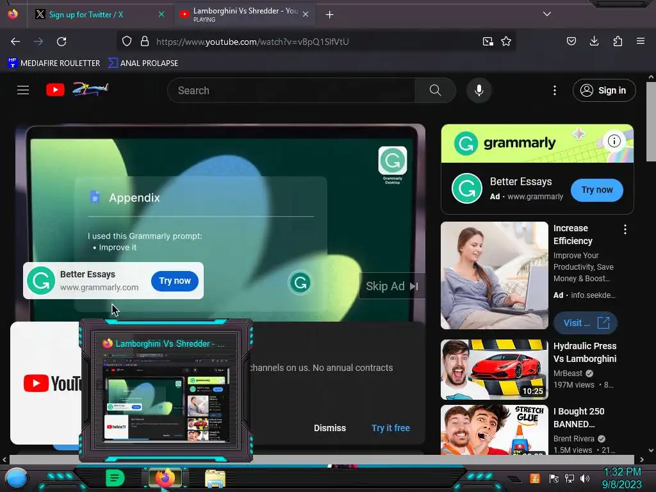Image resolution: width=656 pixels, height=492 pixels.
Task: Open www.grammarly.com link in video overlay
Action: coord(99,288)
